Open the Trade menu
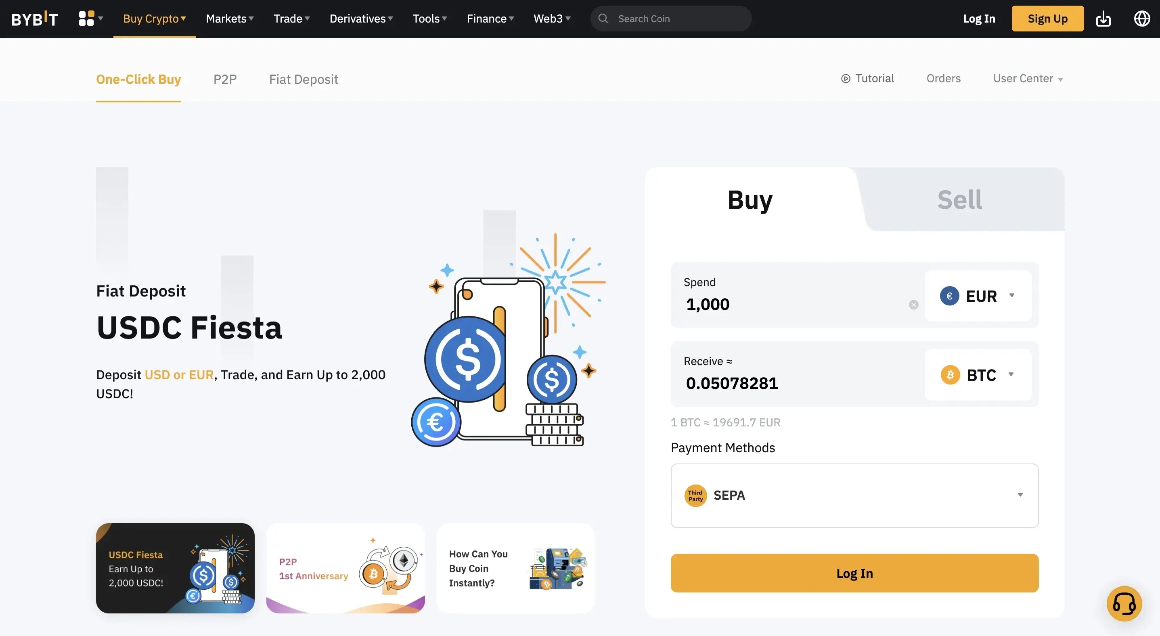This screenshot has height=636, width=1160. [x=291, y=19]
